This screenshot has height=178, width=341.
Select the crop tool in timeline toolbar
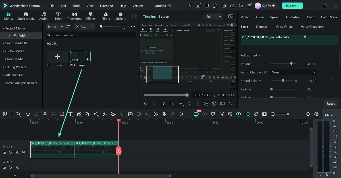pos(62,114)
